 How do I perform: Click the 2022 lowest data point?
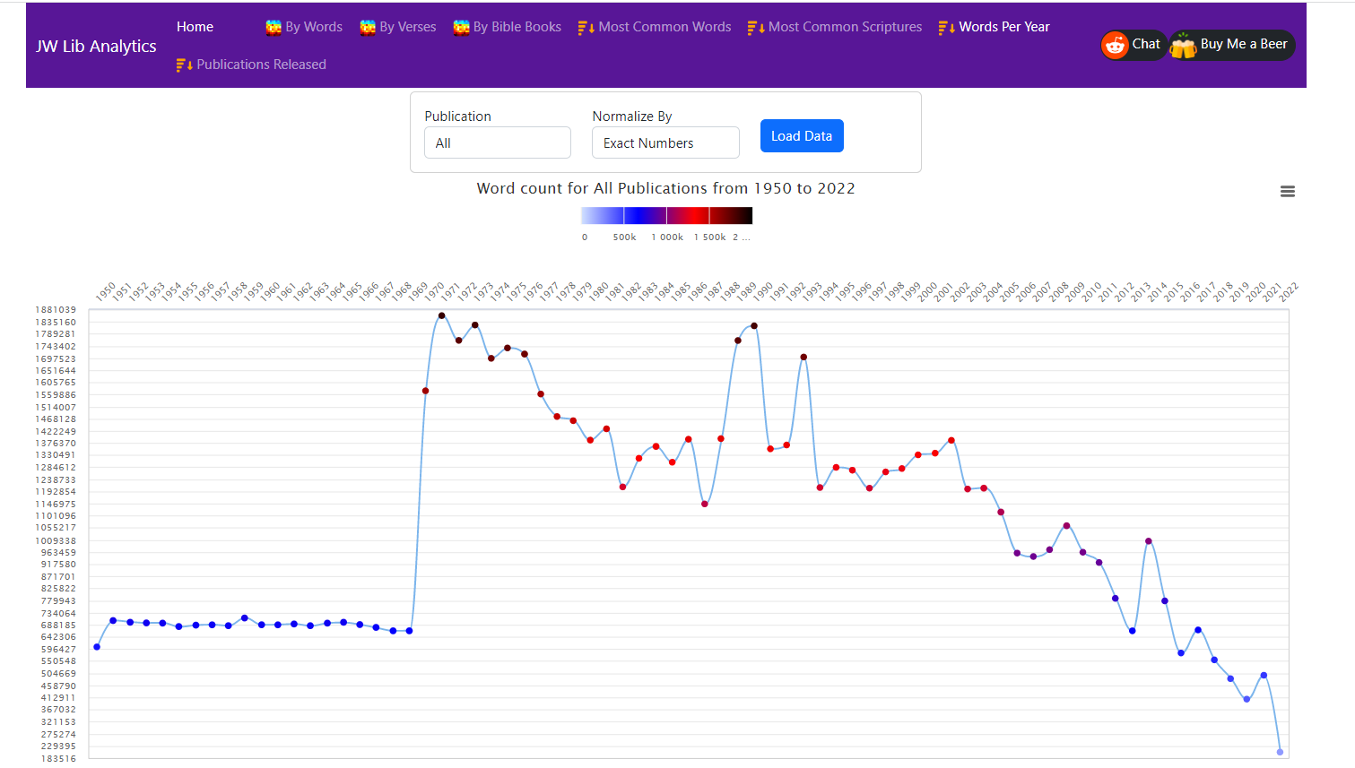[x=1280, y=752]
